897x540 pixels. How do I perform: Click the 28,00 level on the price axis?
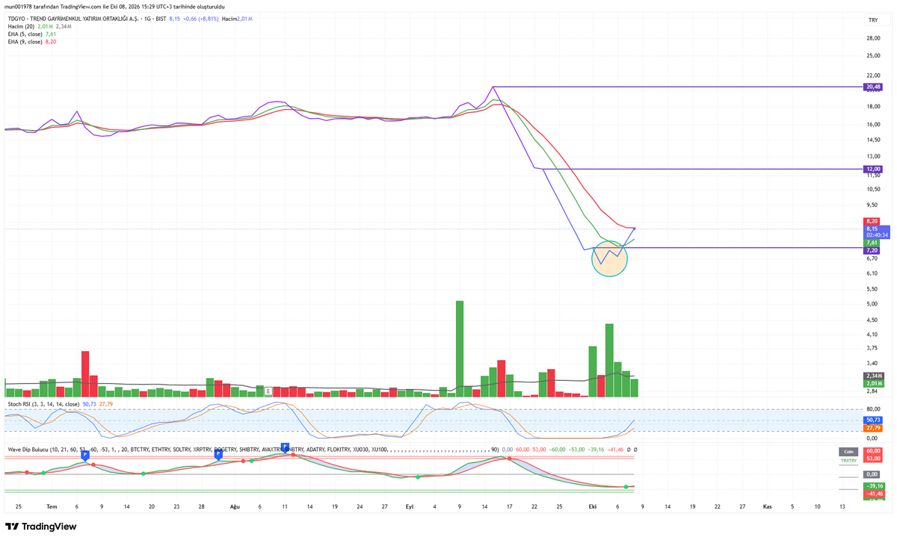pyautogui.click(x=872, y=39)
